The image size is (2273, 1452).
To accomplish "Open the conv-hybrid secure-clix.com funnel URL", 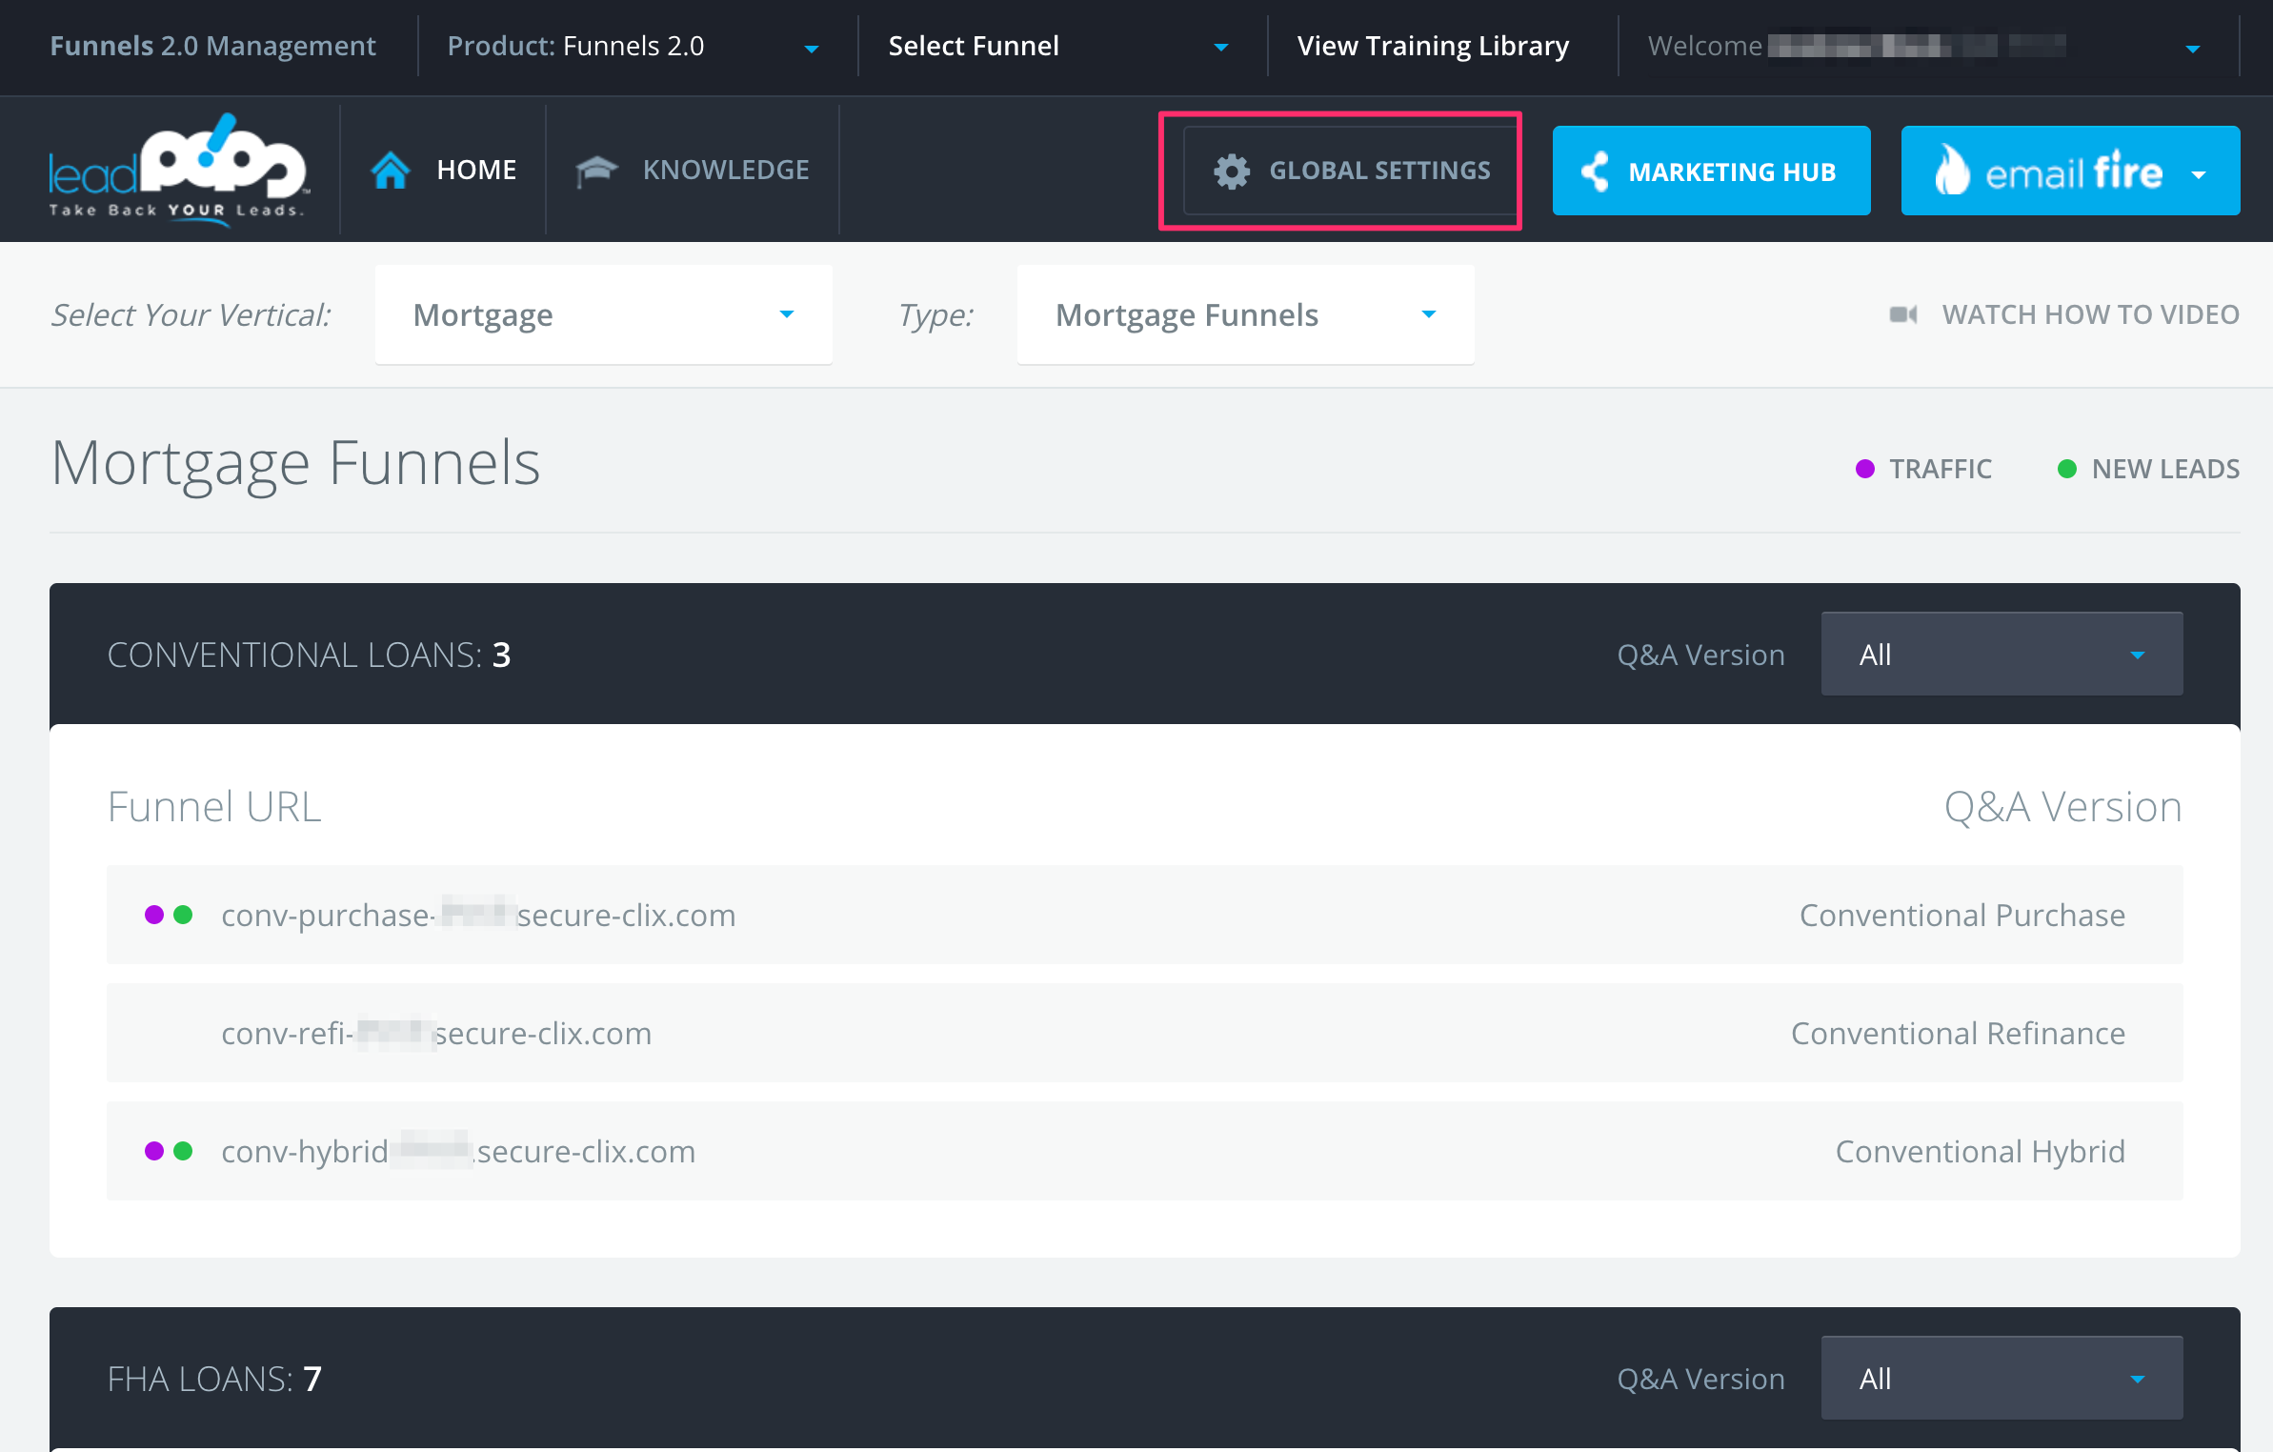I will coord(458,1152).
